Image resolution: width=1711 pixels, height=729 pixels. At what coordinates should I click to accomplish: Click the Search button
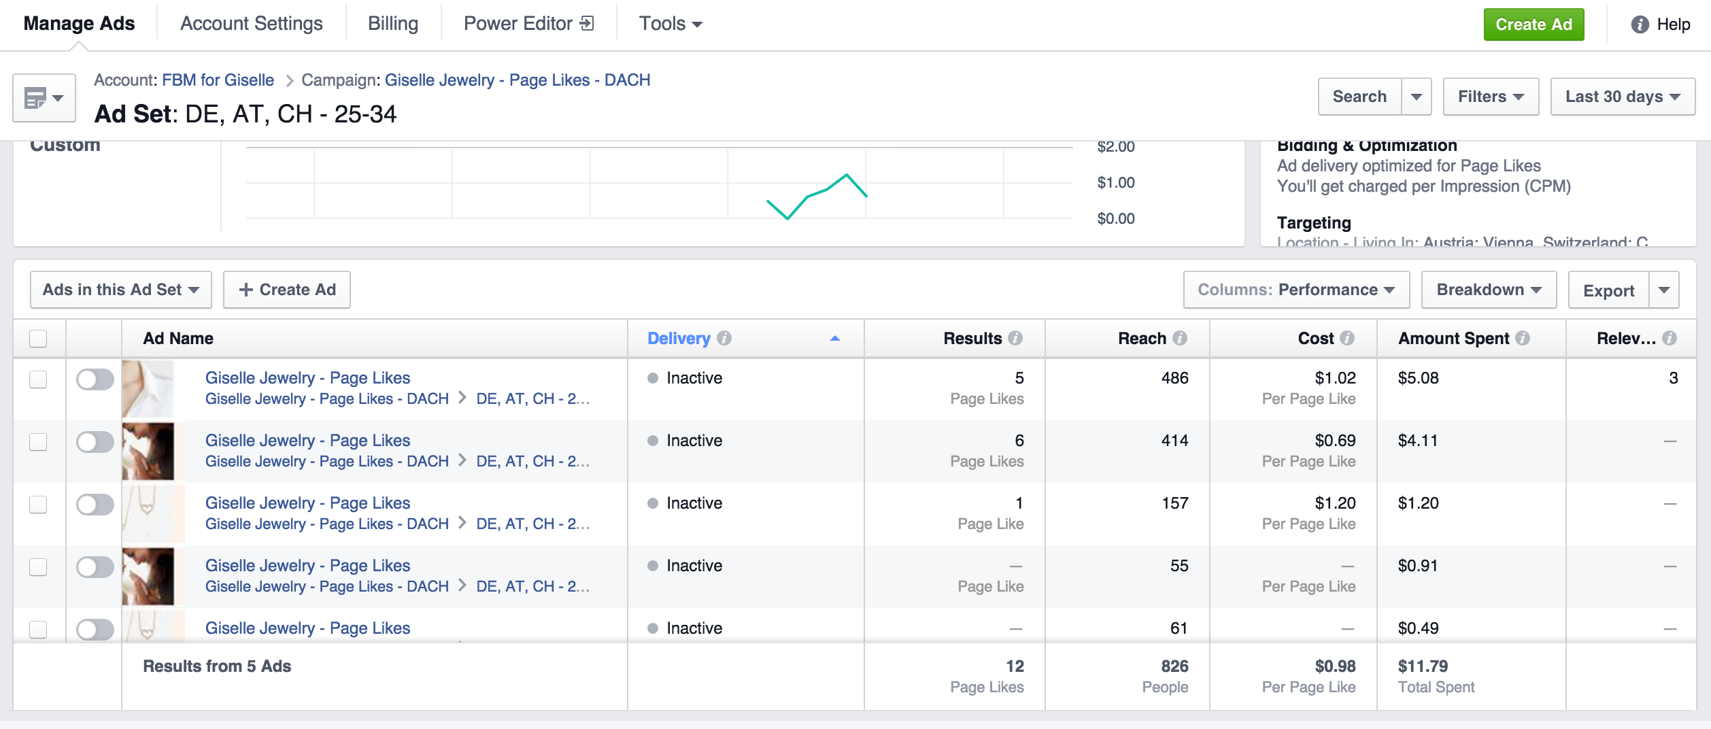pyautogui.click(x=1359, y=97)
